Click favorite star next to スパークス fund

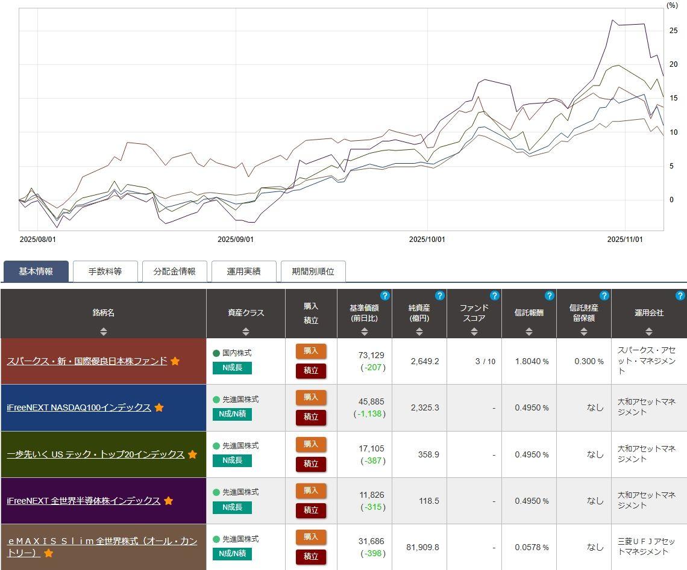(x=175, y=361)
